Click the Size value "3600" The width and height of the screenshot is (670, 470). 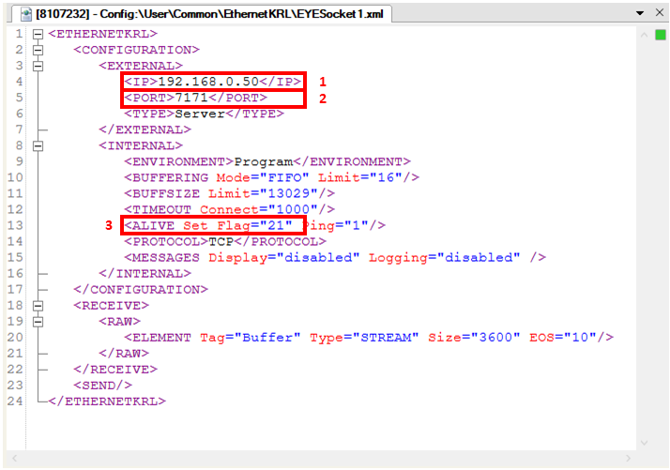[495, 338]
